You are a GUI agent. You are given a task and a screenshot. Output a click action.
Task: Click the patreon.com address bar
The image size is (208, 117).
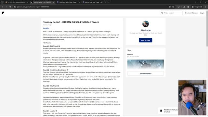tap(90, 7)
